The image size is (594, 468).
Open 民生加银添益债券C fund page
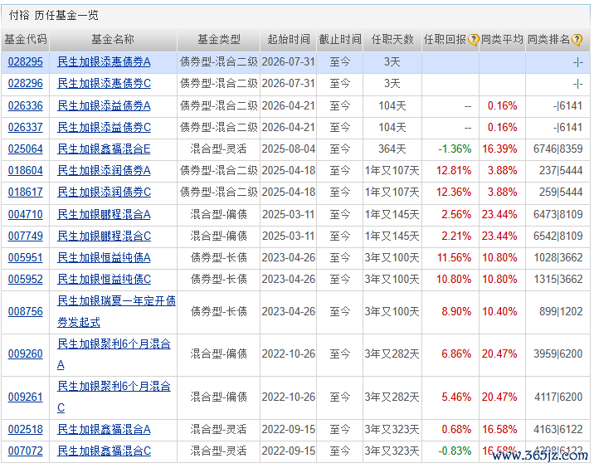105,127
